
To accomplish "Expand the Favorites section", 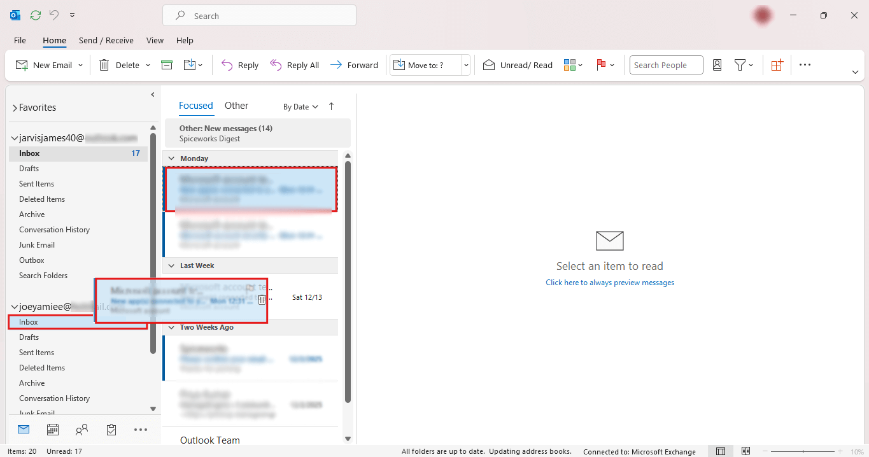I will click(x=14, y=107).
